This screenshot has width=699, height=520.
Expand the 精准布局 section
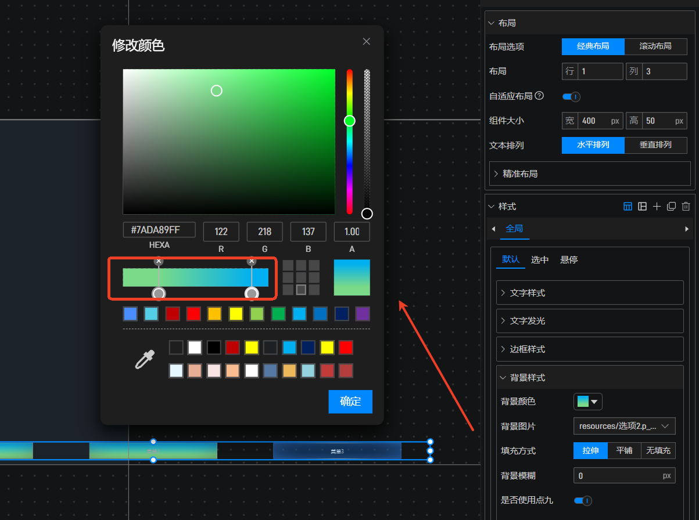click(x=589, y=174)
